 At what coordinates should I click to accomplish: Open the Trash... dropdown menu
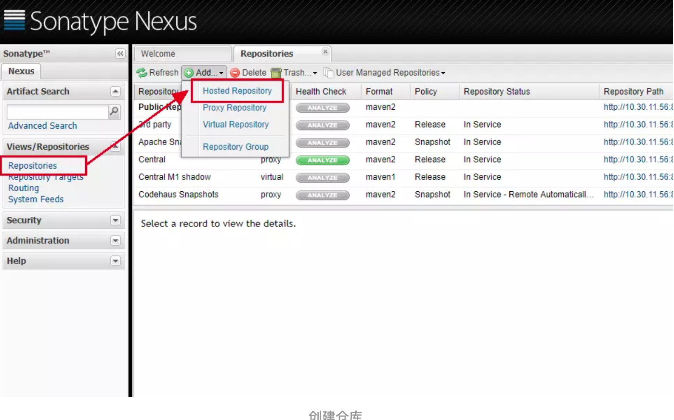coord(294,73)
